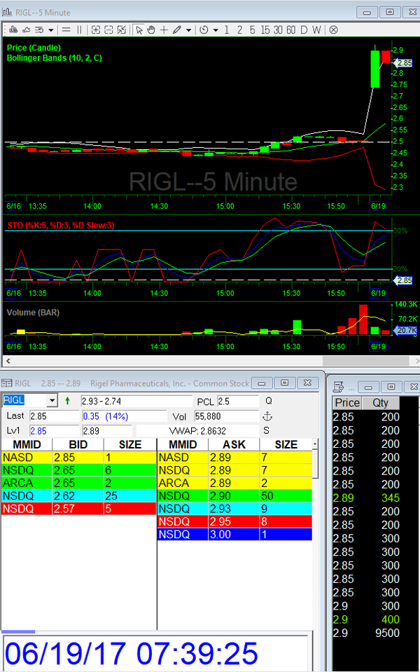Open the clock interval dropdown arrow
This screenshot has width=420, height=672.
click(x=216, y=29)
